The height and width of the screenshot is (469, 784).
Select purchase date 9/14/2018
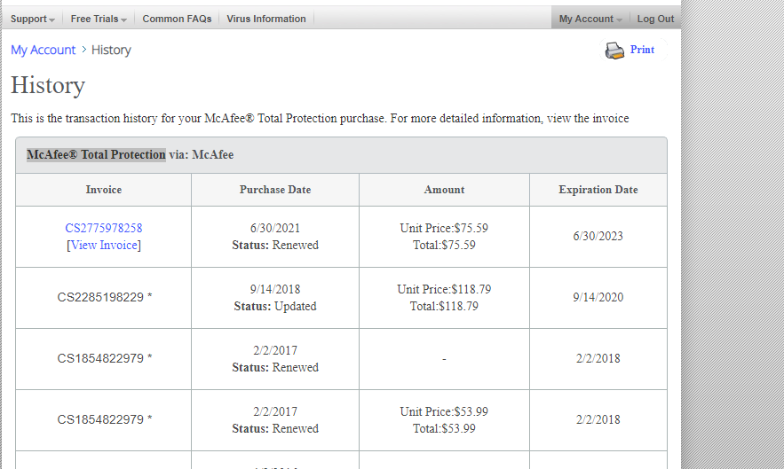click(x=275, y=289)
